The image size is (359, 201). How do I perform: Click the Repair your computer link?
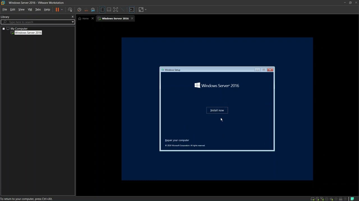[x=177, y=140]
